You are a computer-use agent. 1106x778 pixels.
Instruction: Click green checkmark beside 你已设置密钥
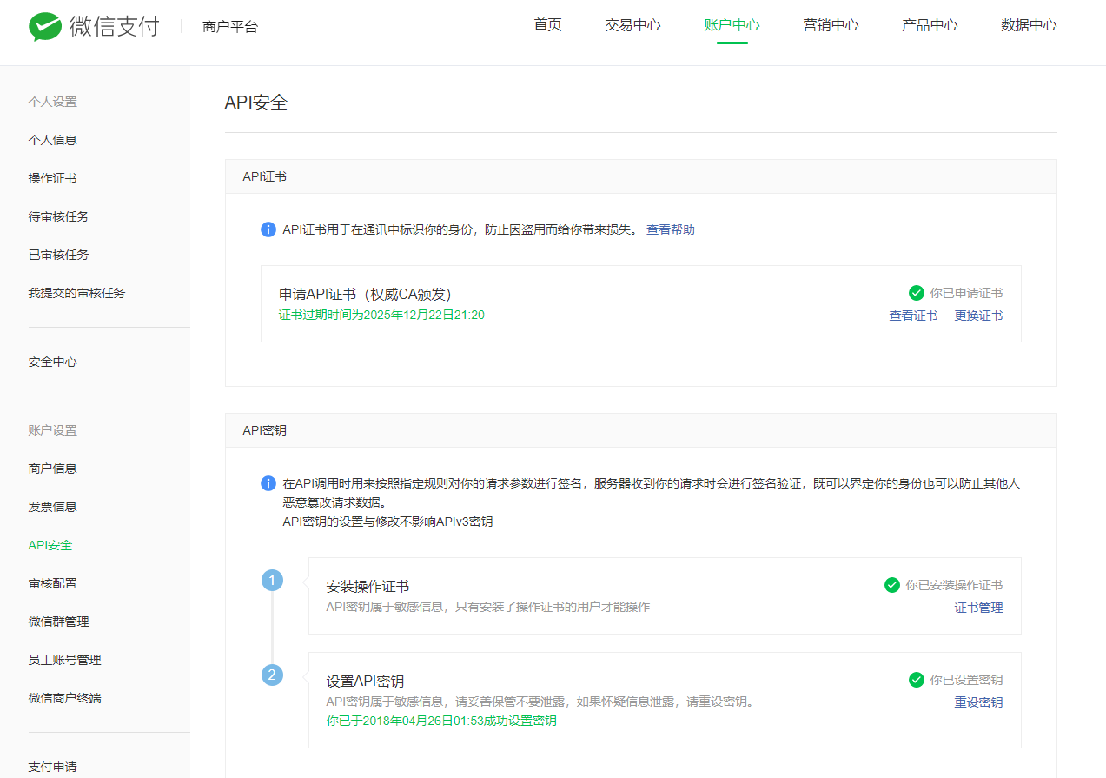(916, 680)
